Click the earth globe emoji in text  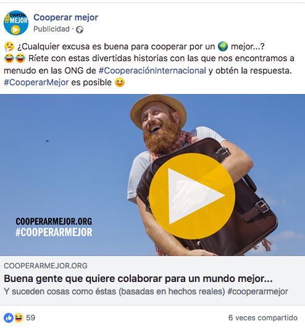(223, 46)
